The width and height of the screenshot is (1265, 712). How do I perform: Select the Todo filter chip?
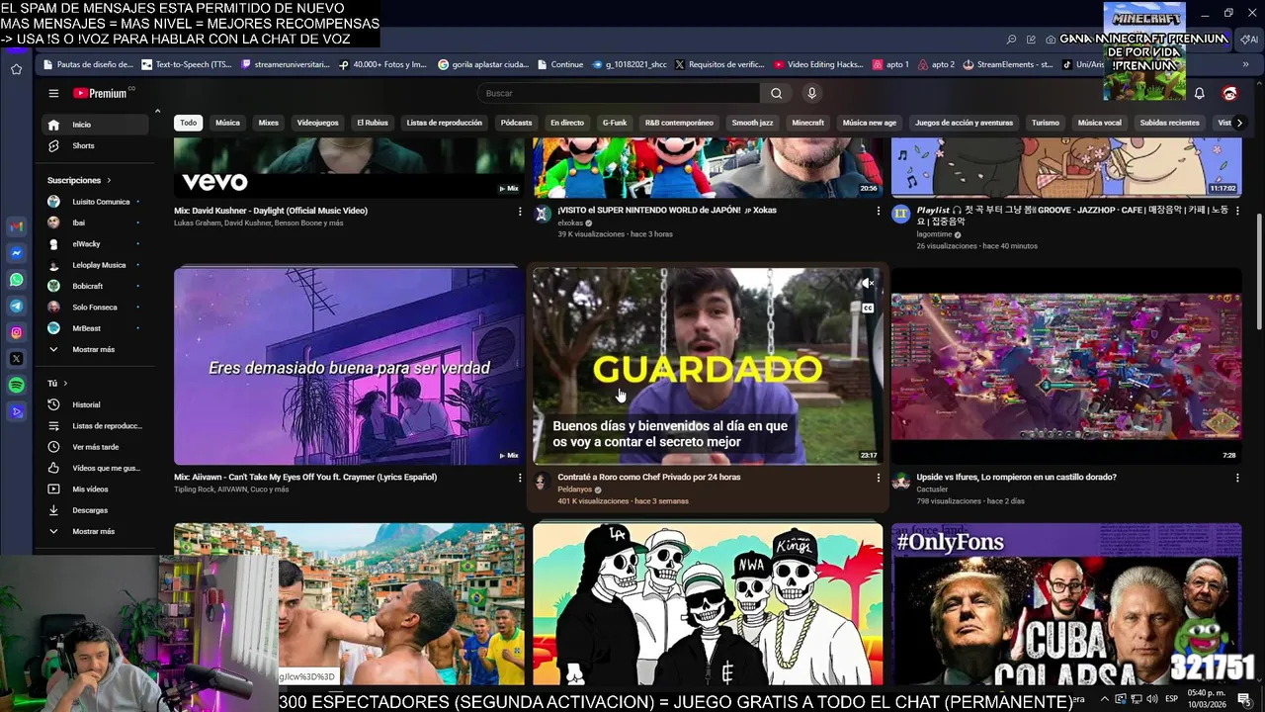pyautogui.click(x=188, y=123)
